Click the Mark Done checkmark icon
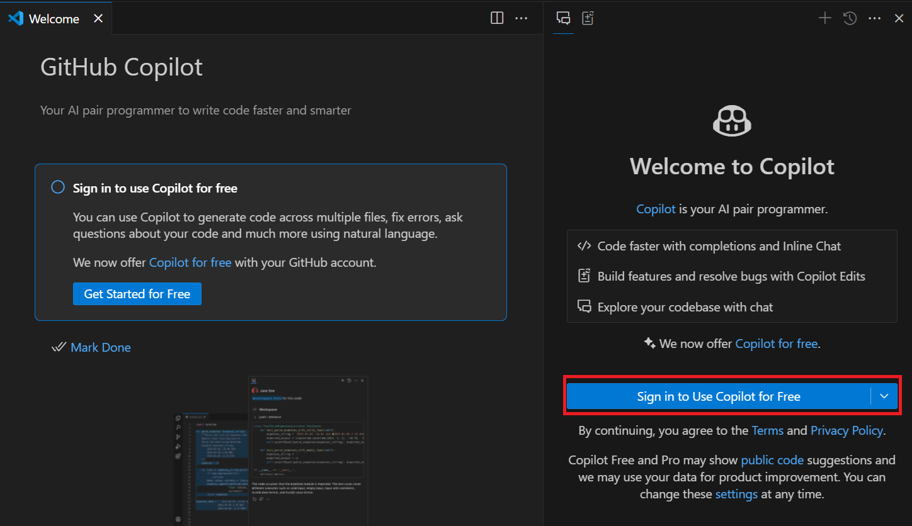The height and width of the screenshot is (526, 912). point(58,347)
